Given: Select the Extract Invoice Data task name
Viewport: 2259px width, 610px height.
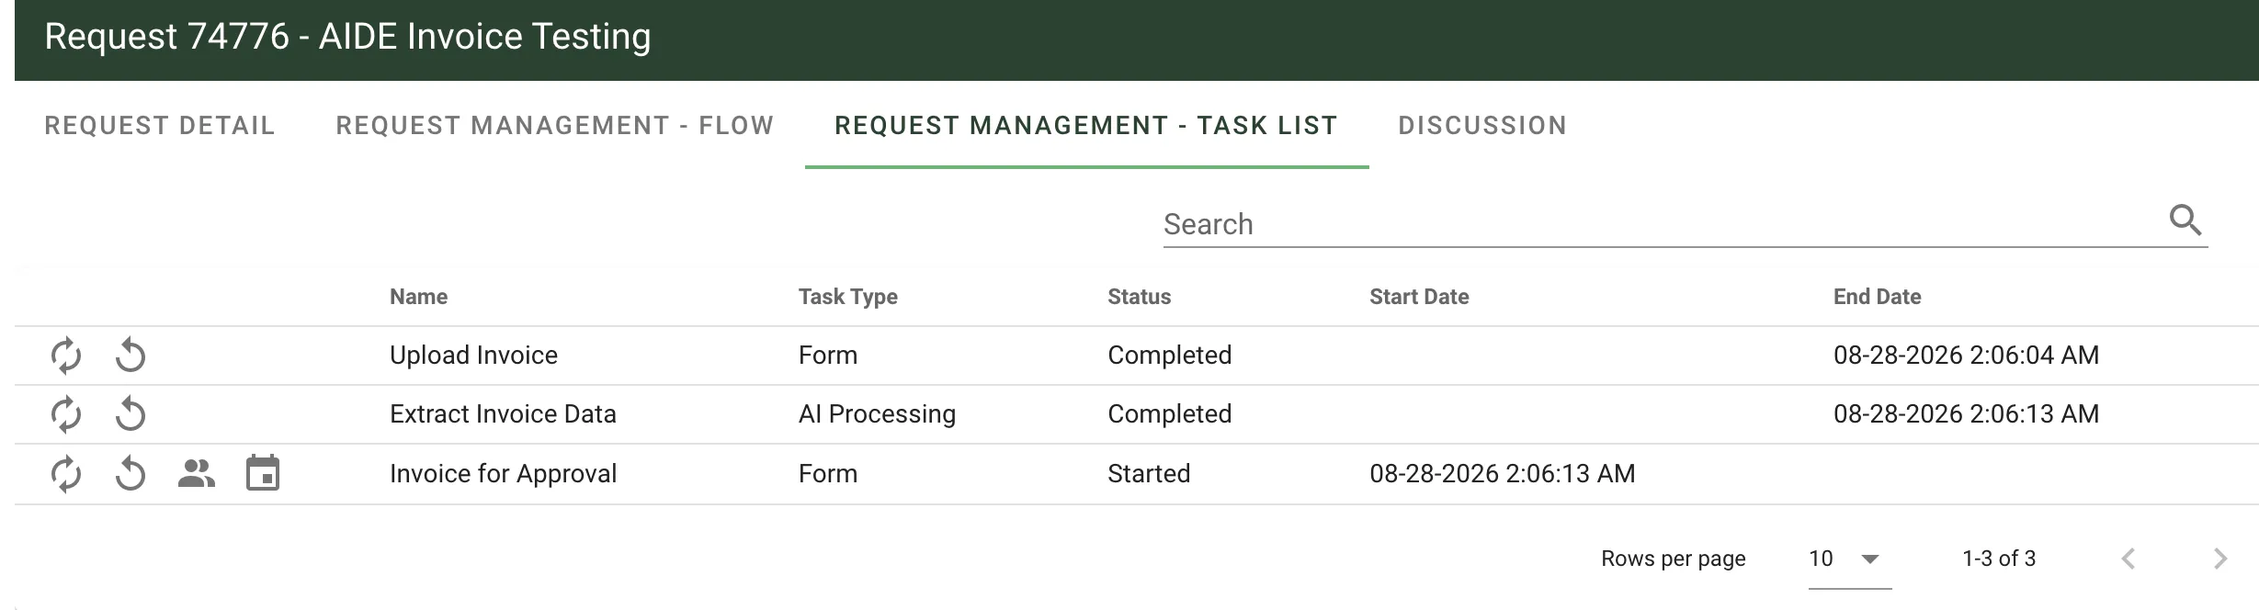Looking at the screenshot, I should pos(503,414).
